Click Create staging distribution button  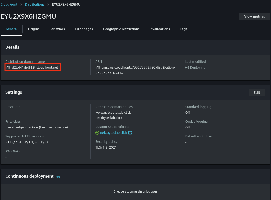coord(135,192)
